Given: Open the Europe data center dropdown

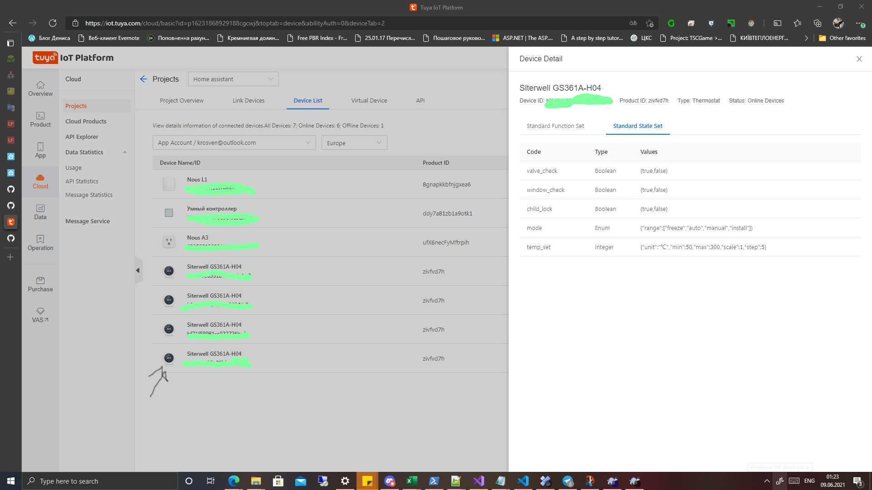Looking at the screenshot, I should [354, 142].
